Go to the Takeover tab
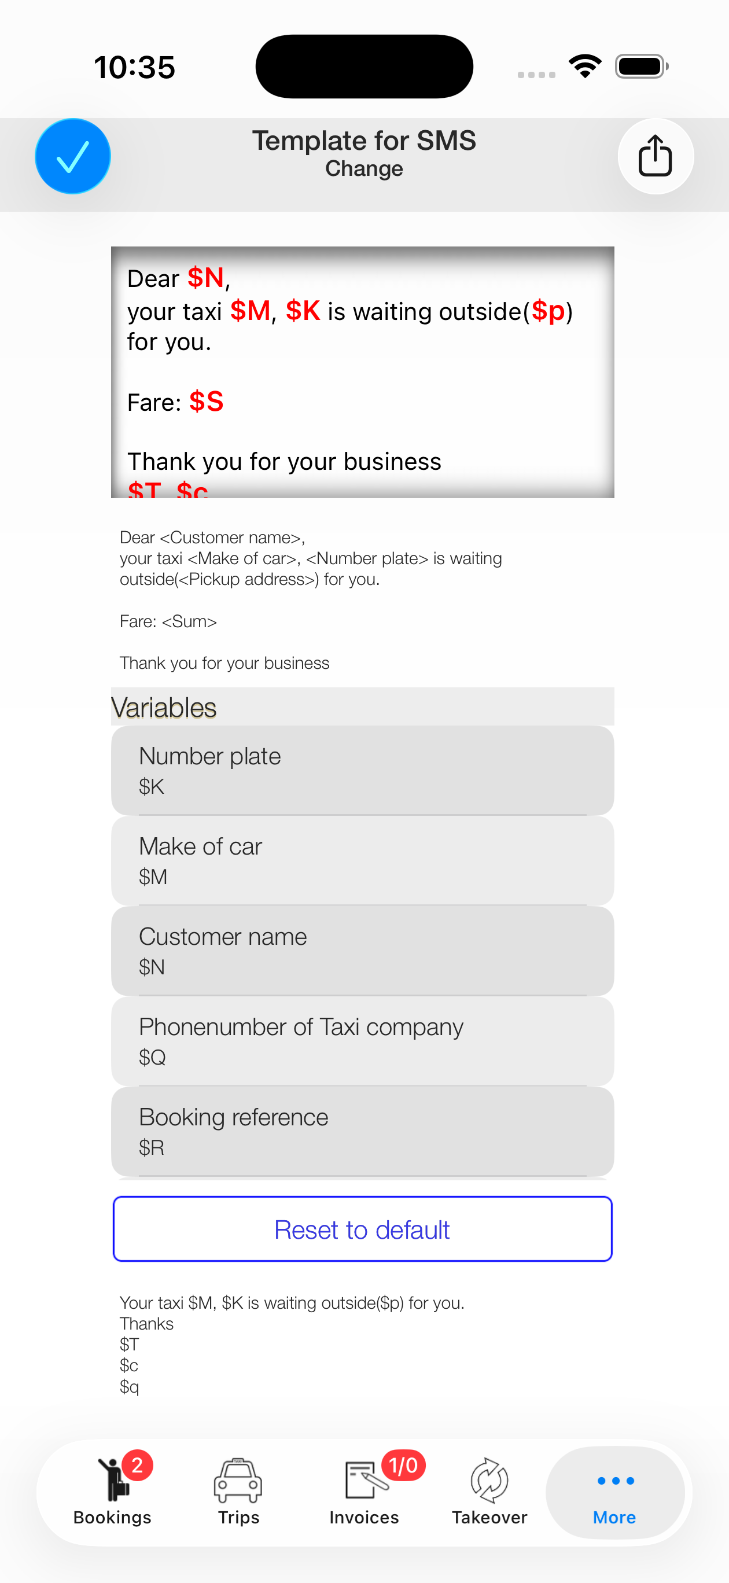 click(x=489, y=1492)
